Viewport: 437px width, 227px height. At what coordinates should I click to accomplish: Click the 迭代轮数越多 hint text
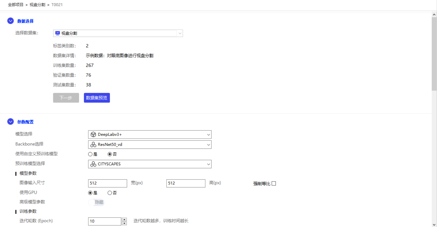161,221
